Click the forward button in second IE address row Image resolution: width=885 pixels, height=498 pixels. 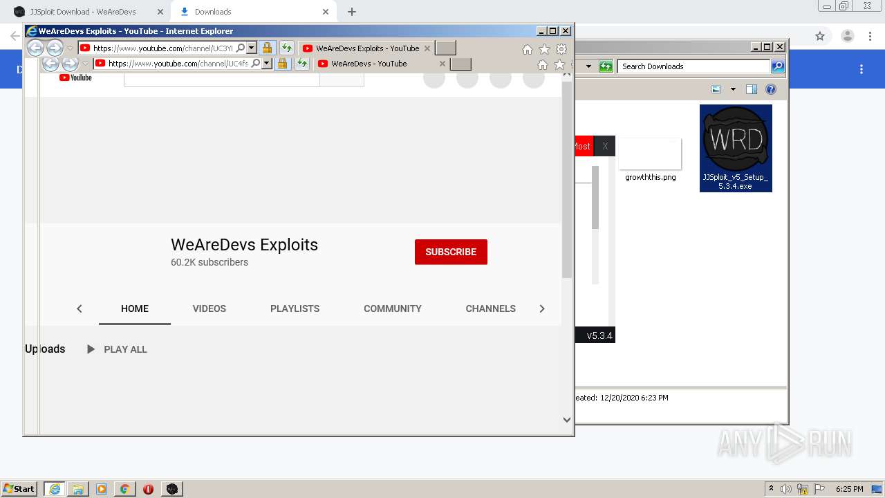click(70, 64)
